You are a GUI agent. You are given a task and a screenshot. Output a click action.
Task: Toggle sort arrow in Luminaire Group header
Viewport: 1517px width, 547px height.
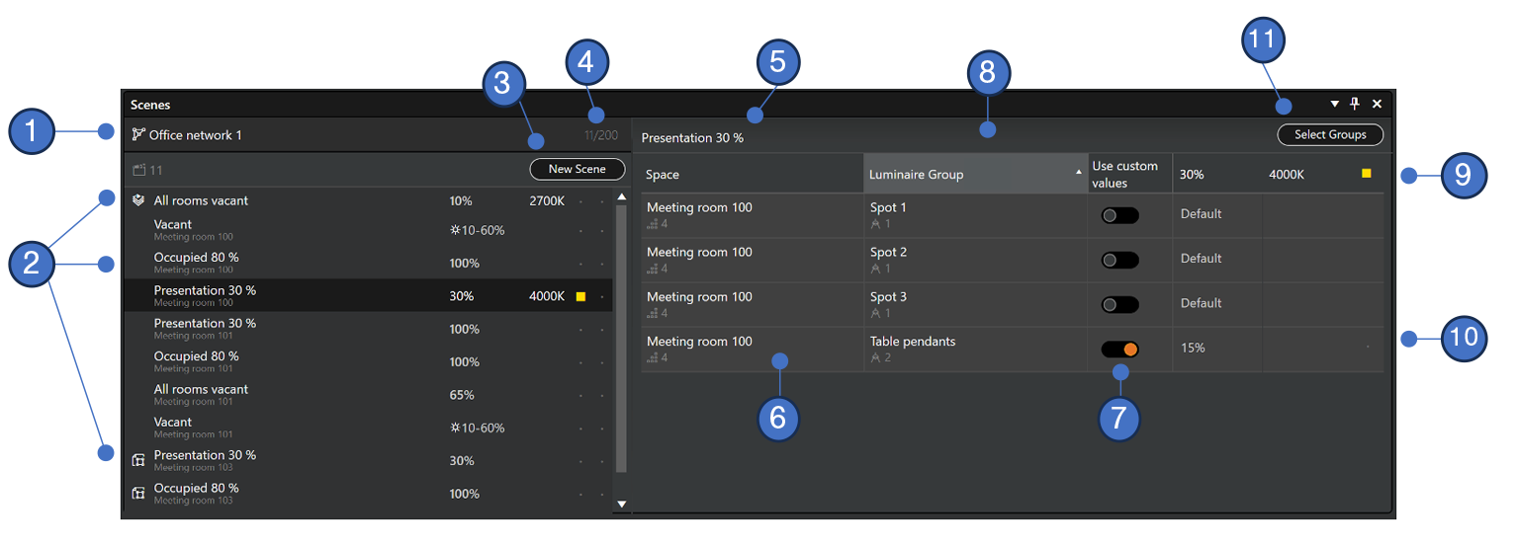coord(1079,172)
